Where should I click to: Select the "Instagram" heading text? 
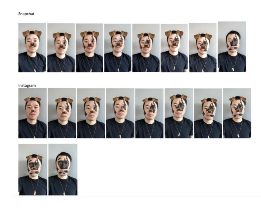pos(27,85)
